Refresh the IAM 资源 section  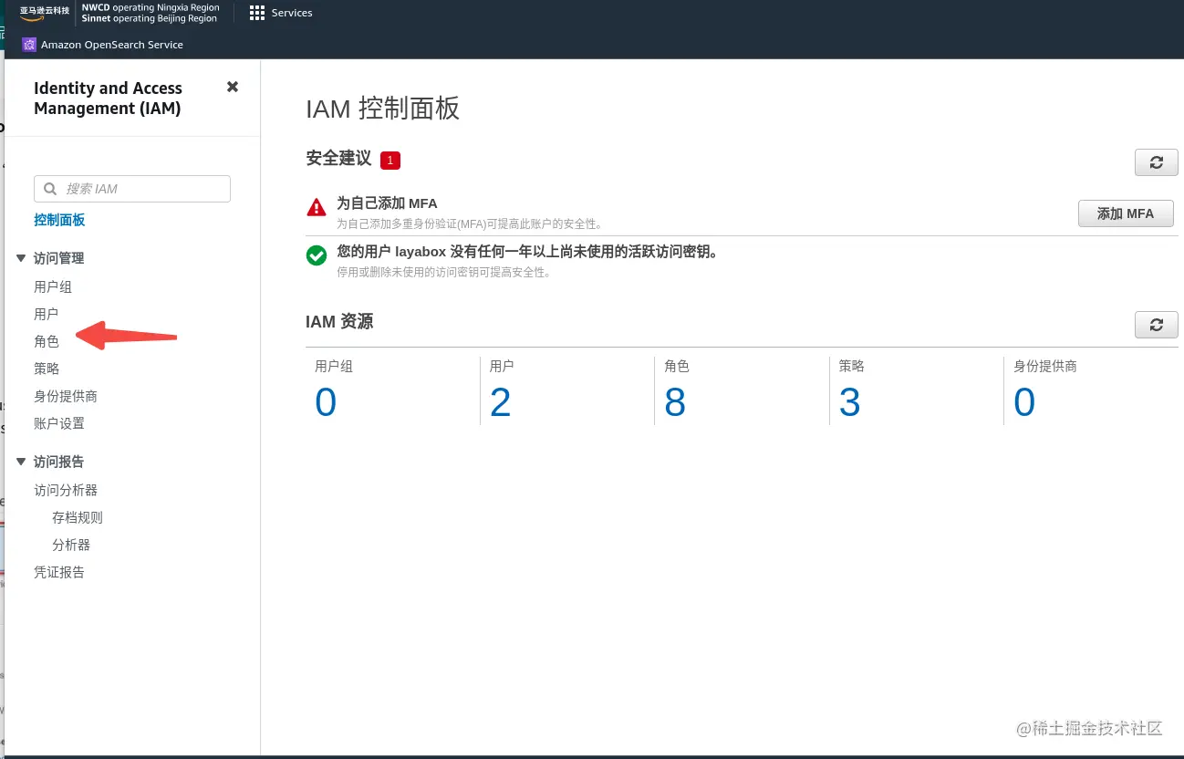click(x=1156, y=325)
